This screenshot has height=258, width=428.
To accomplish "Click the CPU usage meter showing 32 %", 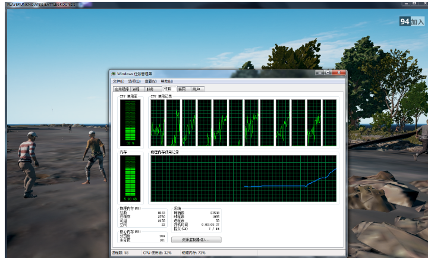I will (x=130, y=123).
